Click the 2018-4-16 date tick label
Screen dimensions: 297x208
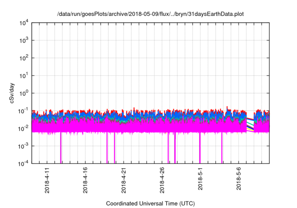(x=85, y=180)
